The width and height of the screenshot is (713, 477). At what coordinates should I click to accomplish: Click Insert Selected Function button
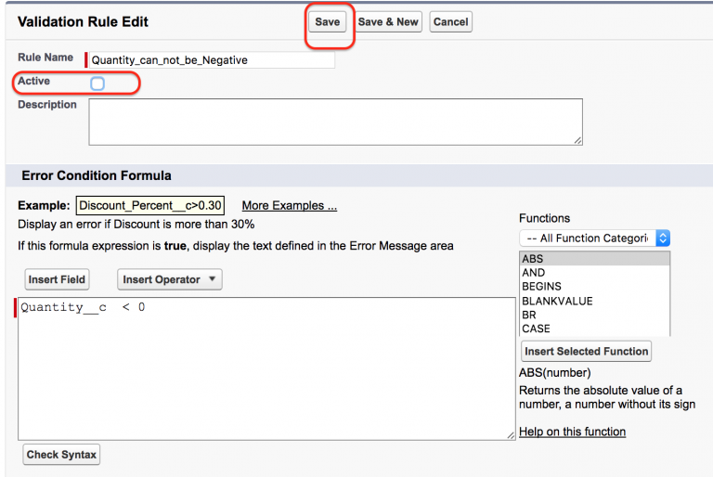click(585, 352)
